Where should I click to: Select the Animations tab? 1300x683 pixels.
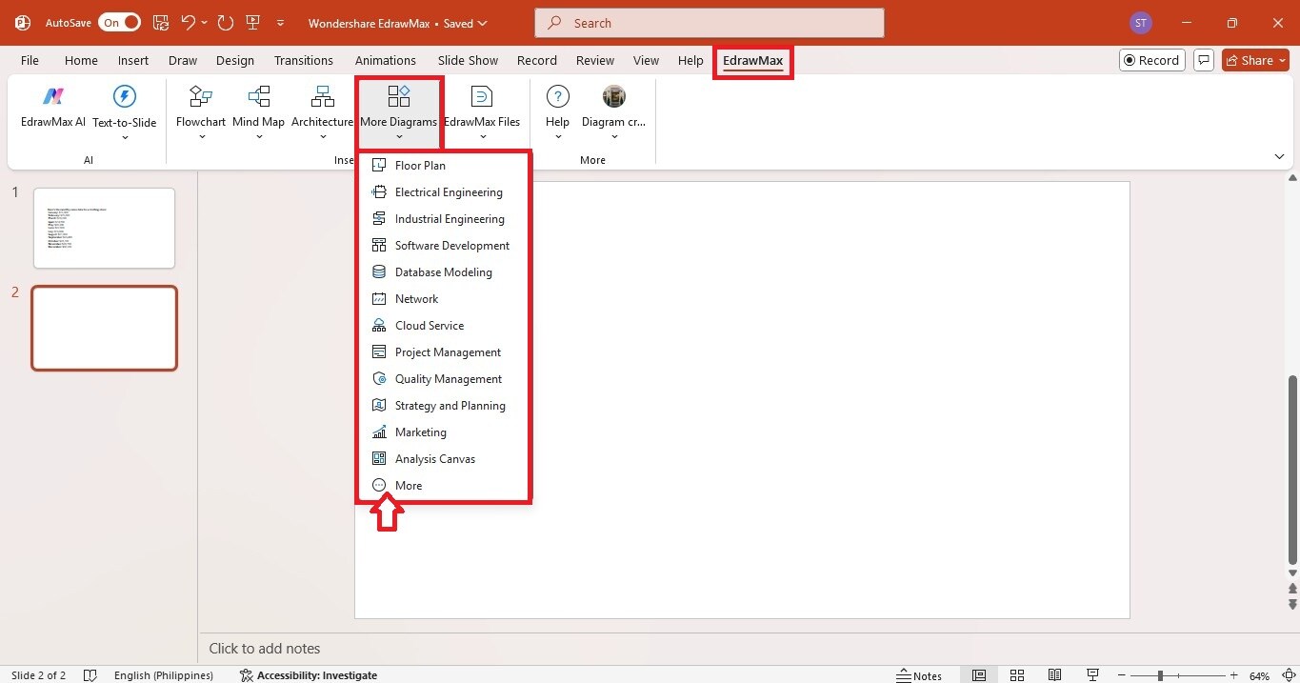(x=386, y=60)
